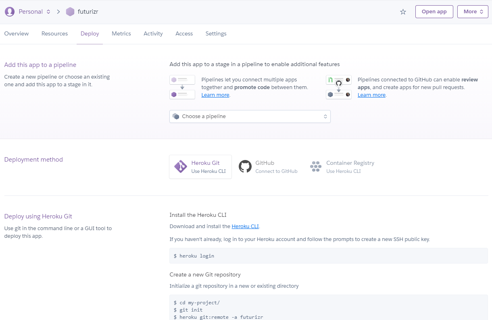Select the Deploy tab
This screenshot has width=492, height=320.
pos(90,34)
